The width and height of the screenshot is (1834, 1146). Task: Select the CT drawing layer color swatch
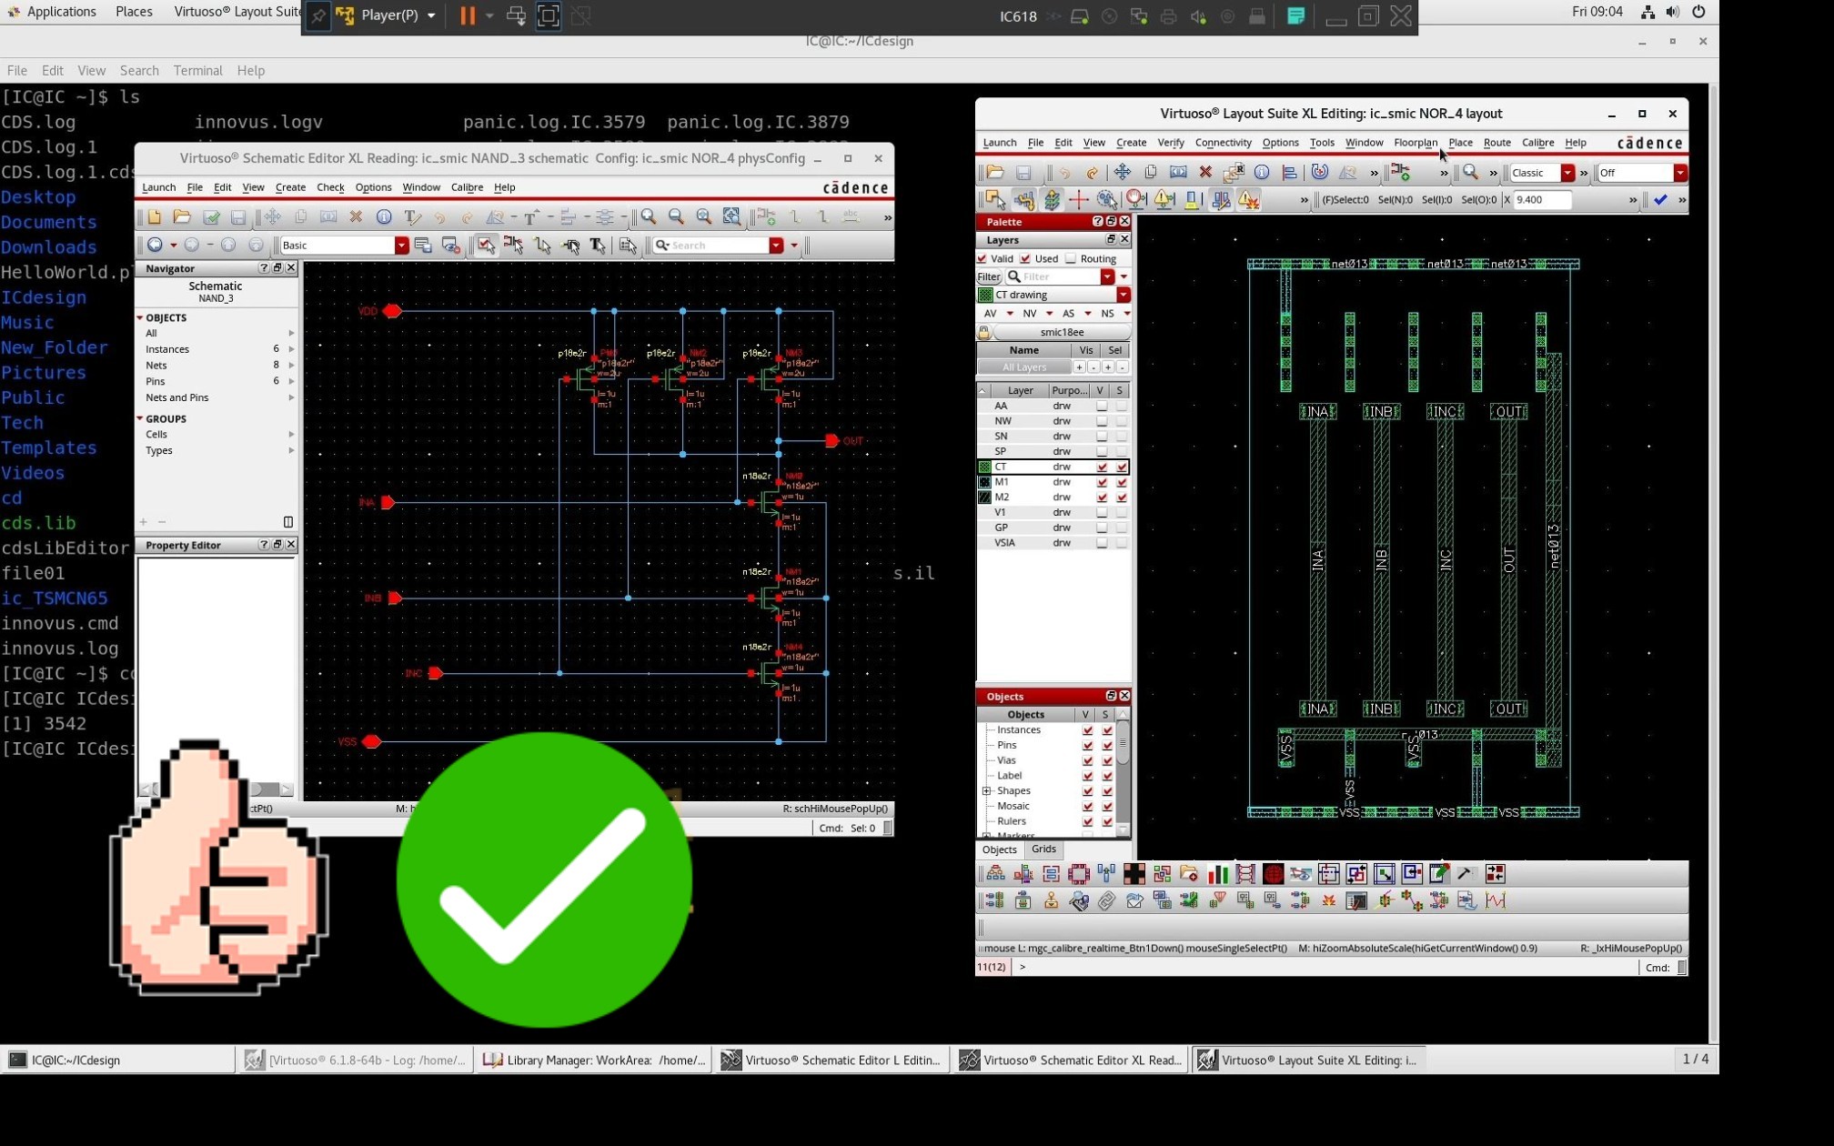point(985,296)
